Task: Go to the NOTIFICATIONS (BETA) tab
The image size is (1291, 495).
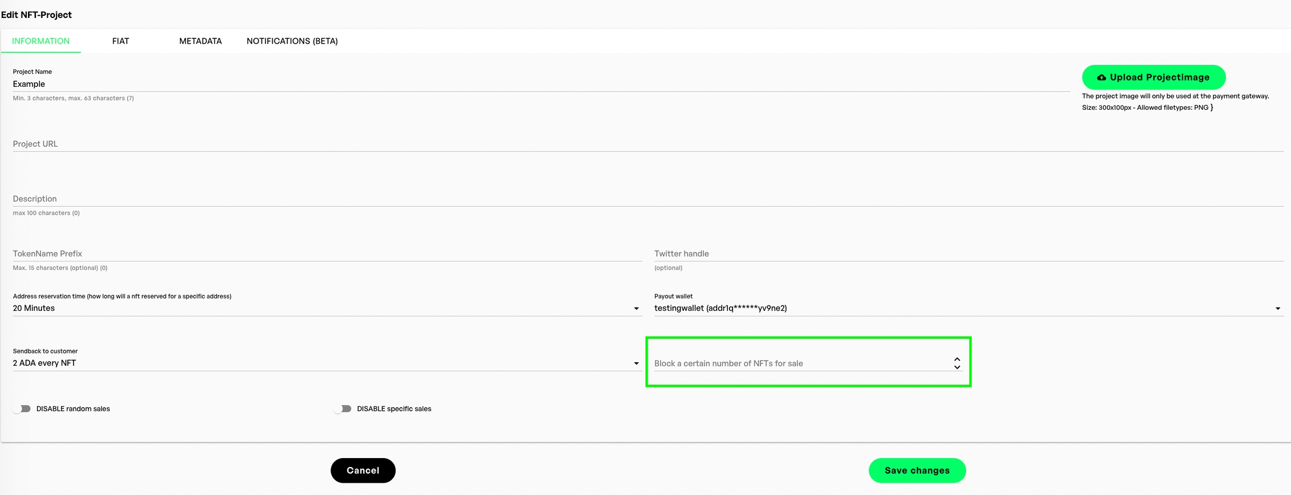Action: coord(292,41)
